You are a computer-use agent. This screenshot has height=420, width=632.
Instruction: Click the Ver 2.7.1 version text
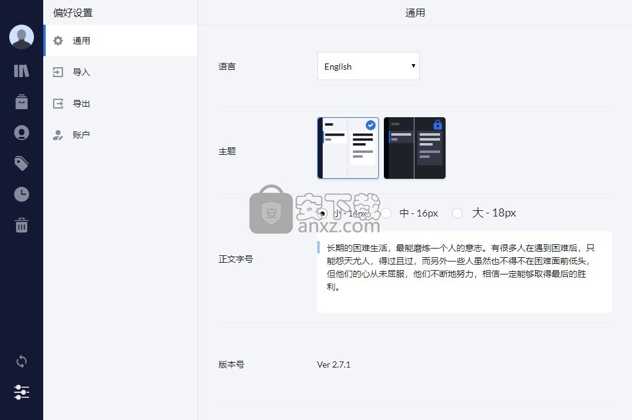coord(334,364)
